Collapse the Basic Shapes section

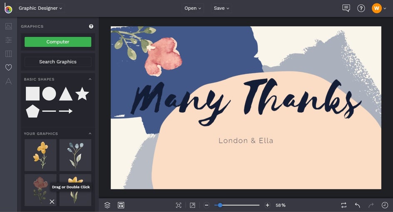[90, 79]
